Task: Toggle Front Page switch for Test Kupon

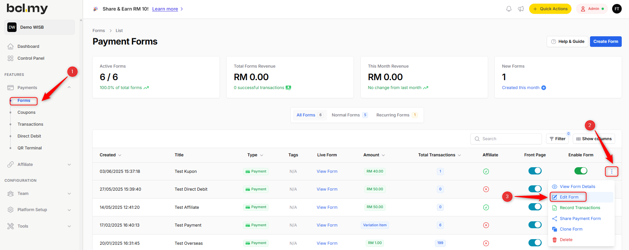Action: [535, 171]
